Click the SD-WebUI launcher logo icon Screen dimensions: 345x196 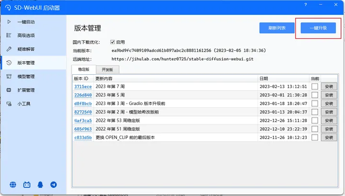8,8
